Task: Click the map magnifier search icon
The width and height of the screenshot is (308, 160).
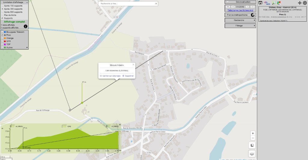Action: click(274, 3)
